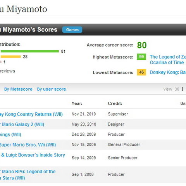Click the Nov 21, 2010 date
The image size is (186, 186).
(x=84, y=114)
